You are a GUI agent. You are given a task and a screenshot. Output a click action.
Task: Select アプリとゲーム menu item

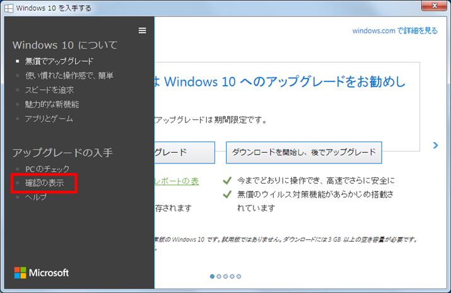49,119
